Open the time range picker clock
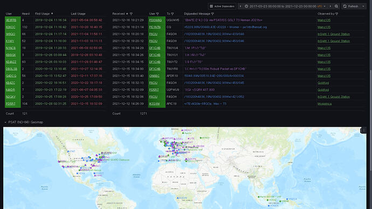 [x=246, y=6]
